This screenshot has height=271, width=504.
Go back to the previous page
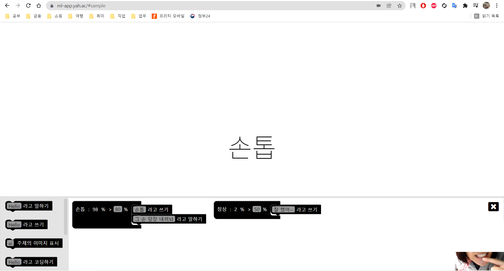[x=7, y=5]
